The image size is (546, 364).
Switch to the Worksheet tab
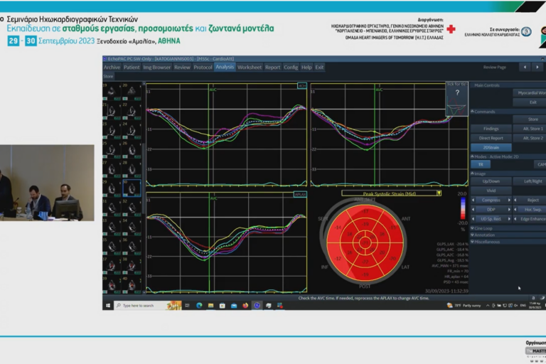(x=250, y=67)
